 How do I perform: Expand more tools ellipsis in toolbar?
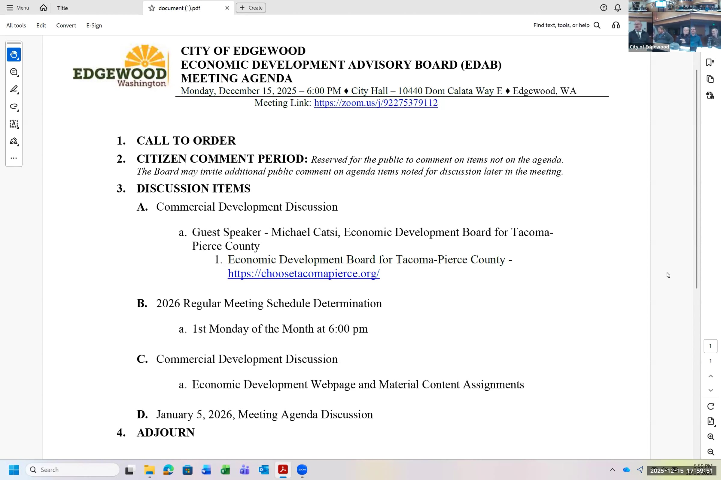[14, 158]
